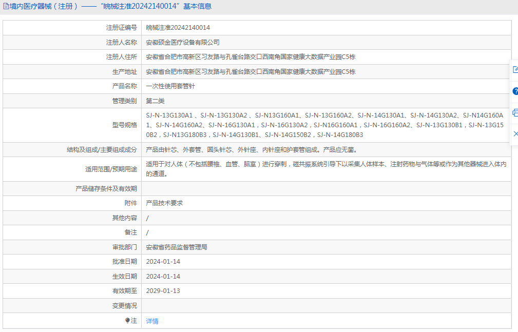Click the 备注 label

point(131,232)
